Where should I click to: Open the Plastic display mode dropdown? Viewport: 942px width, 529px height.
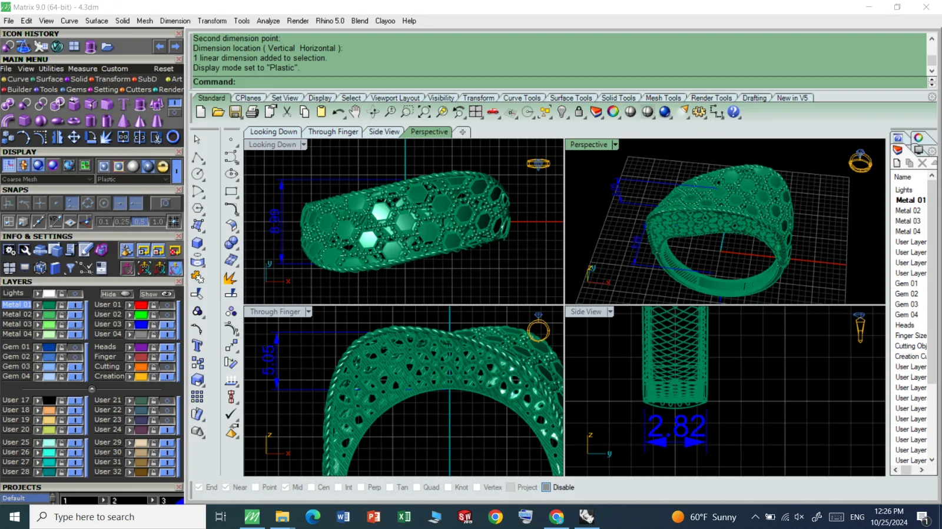(x=132, y=179)
